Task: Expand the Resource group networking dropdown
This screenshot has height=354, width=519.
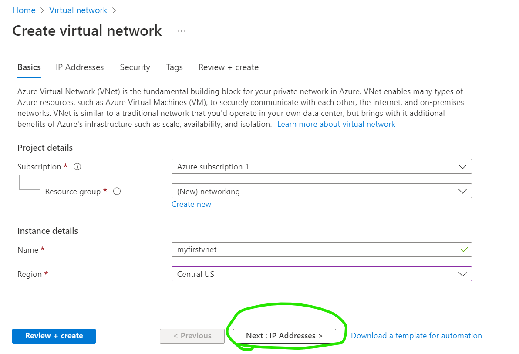Action: (x=321, y=191)
